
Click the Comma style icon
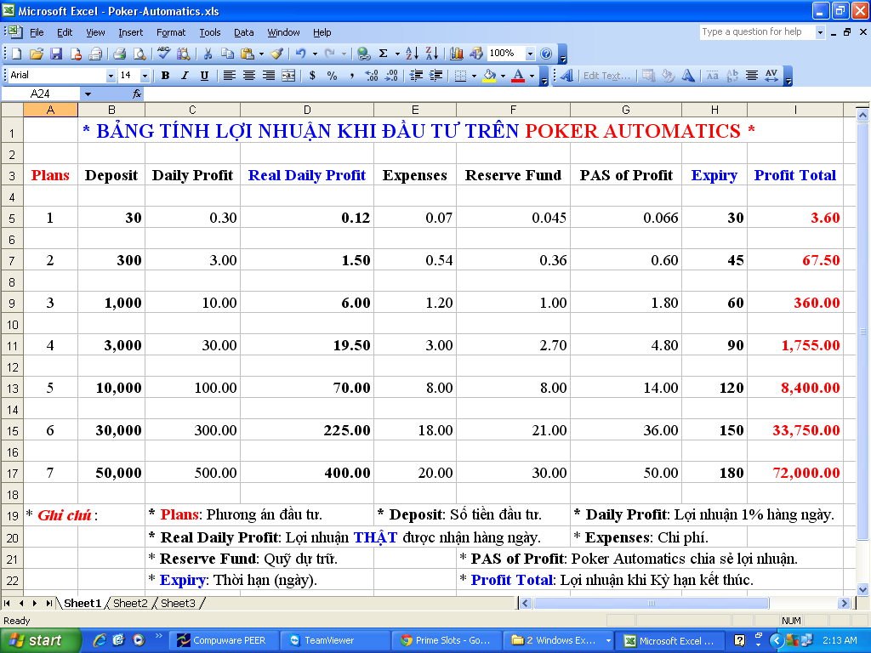pyautogui.click(x=351, y=76)
